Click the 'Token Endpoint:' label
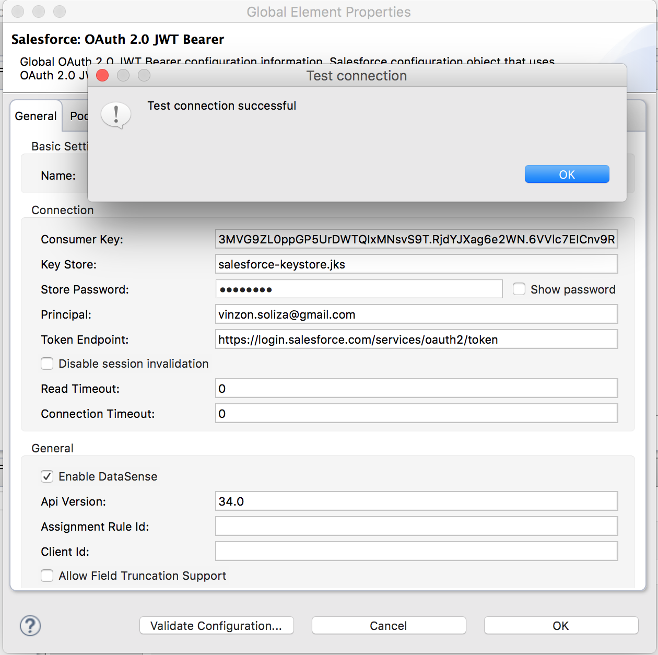The width and height of the screenshot is (658, 655). tap(85, 340)
